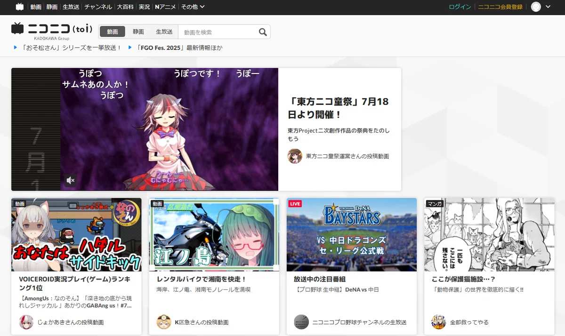Viewport: 565px width, 336px height.
Task: Open 動画 in the top navigation
Action: click(36, 7)
